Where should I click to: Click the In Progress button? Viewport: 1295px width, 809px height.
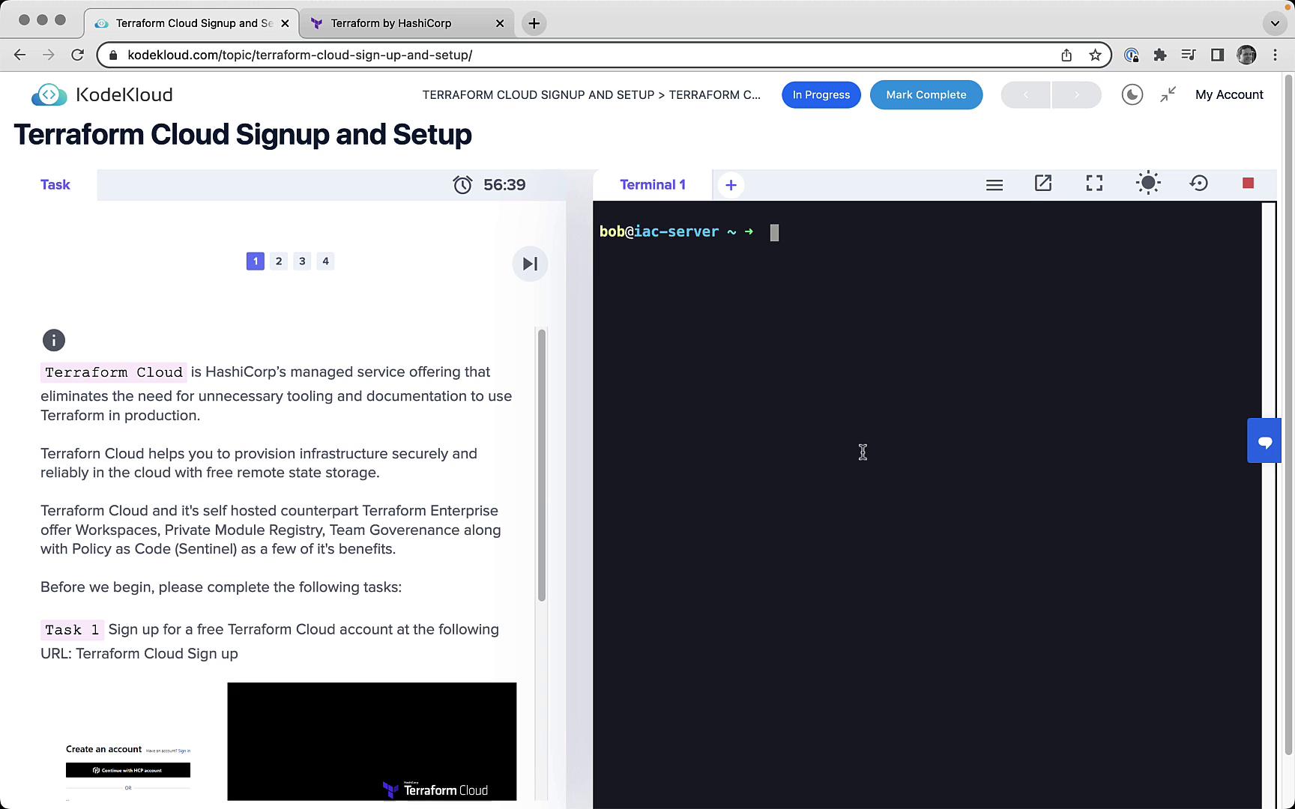821,95
